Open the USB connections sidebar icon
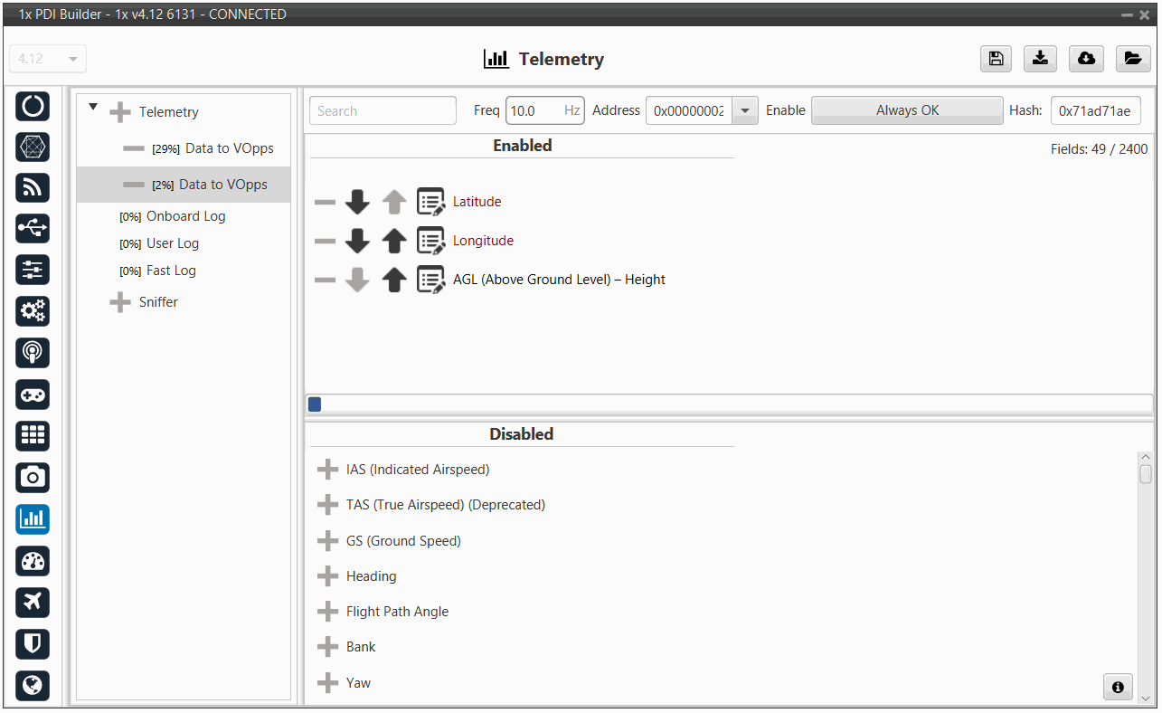Viewport: 1162px width, 713px height. pos(33,228)
